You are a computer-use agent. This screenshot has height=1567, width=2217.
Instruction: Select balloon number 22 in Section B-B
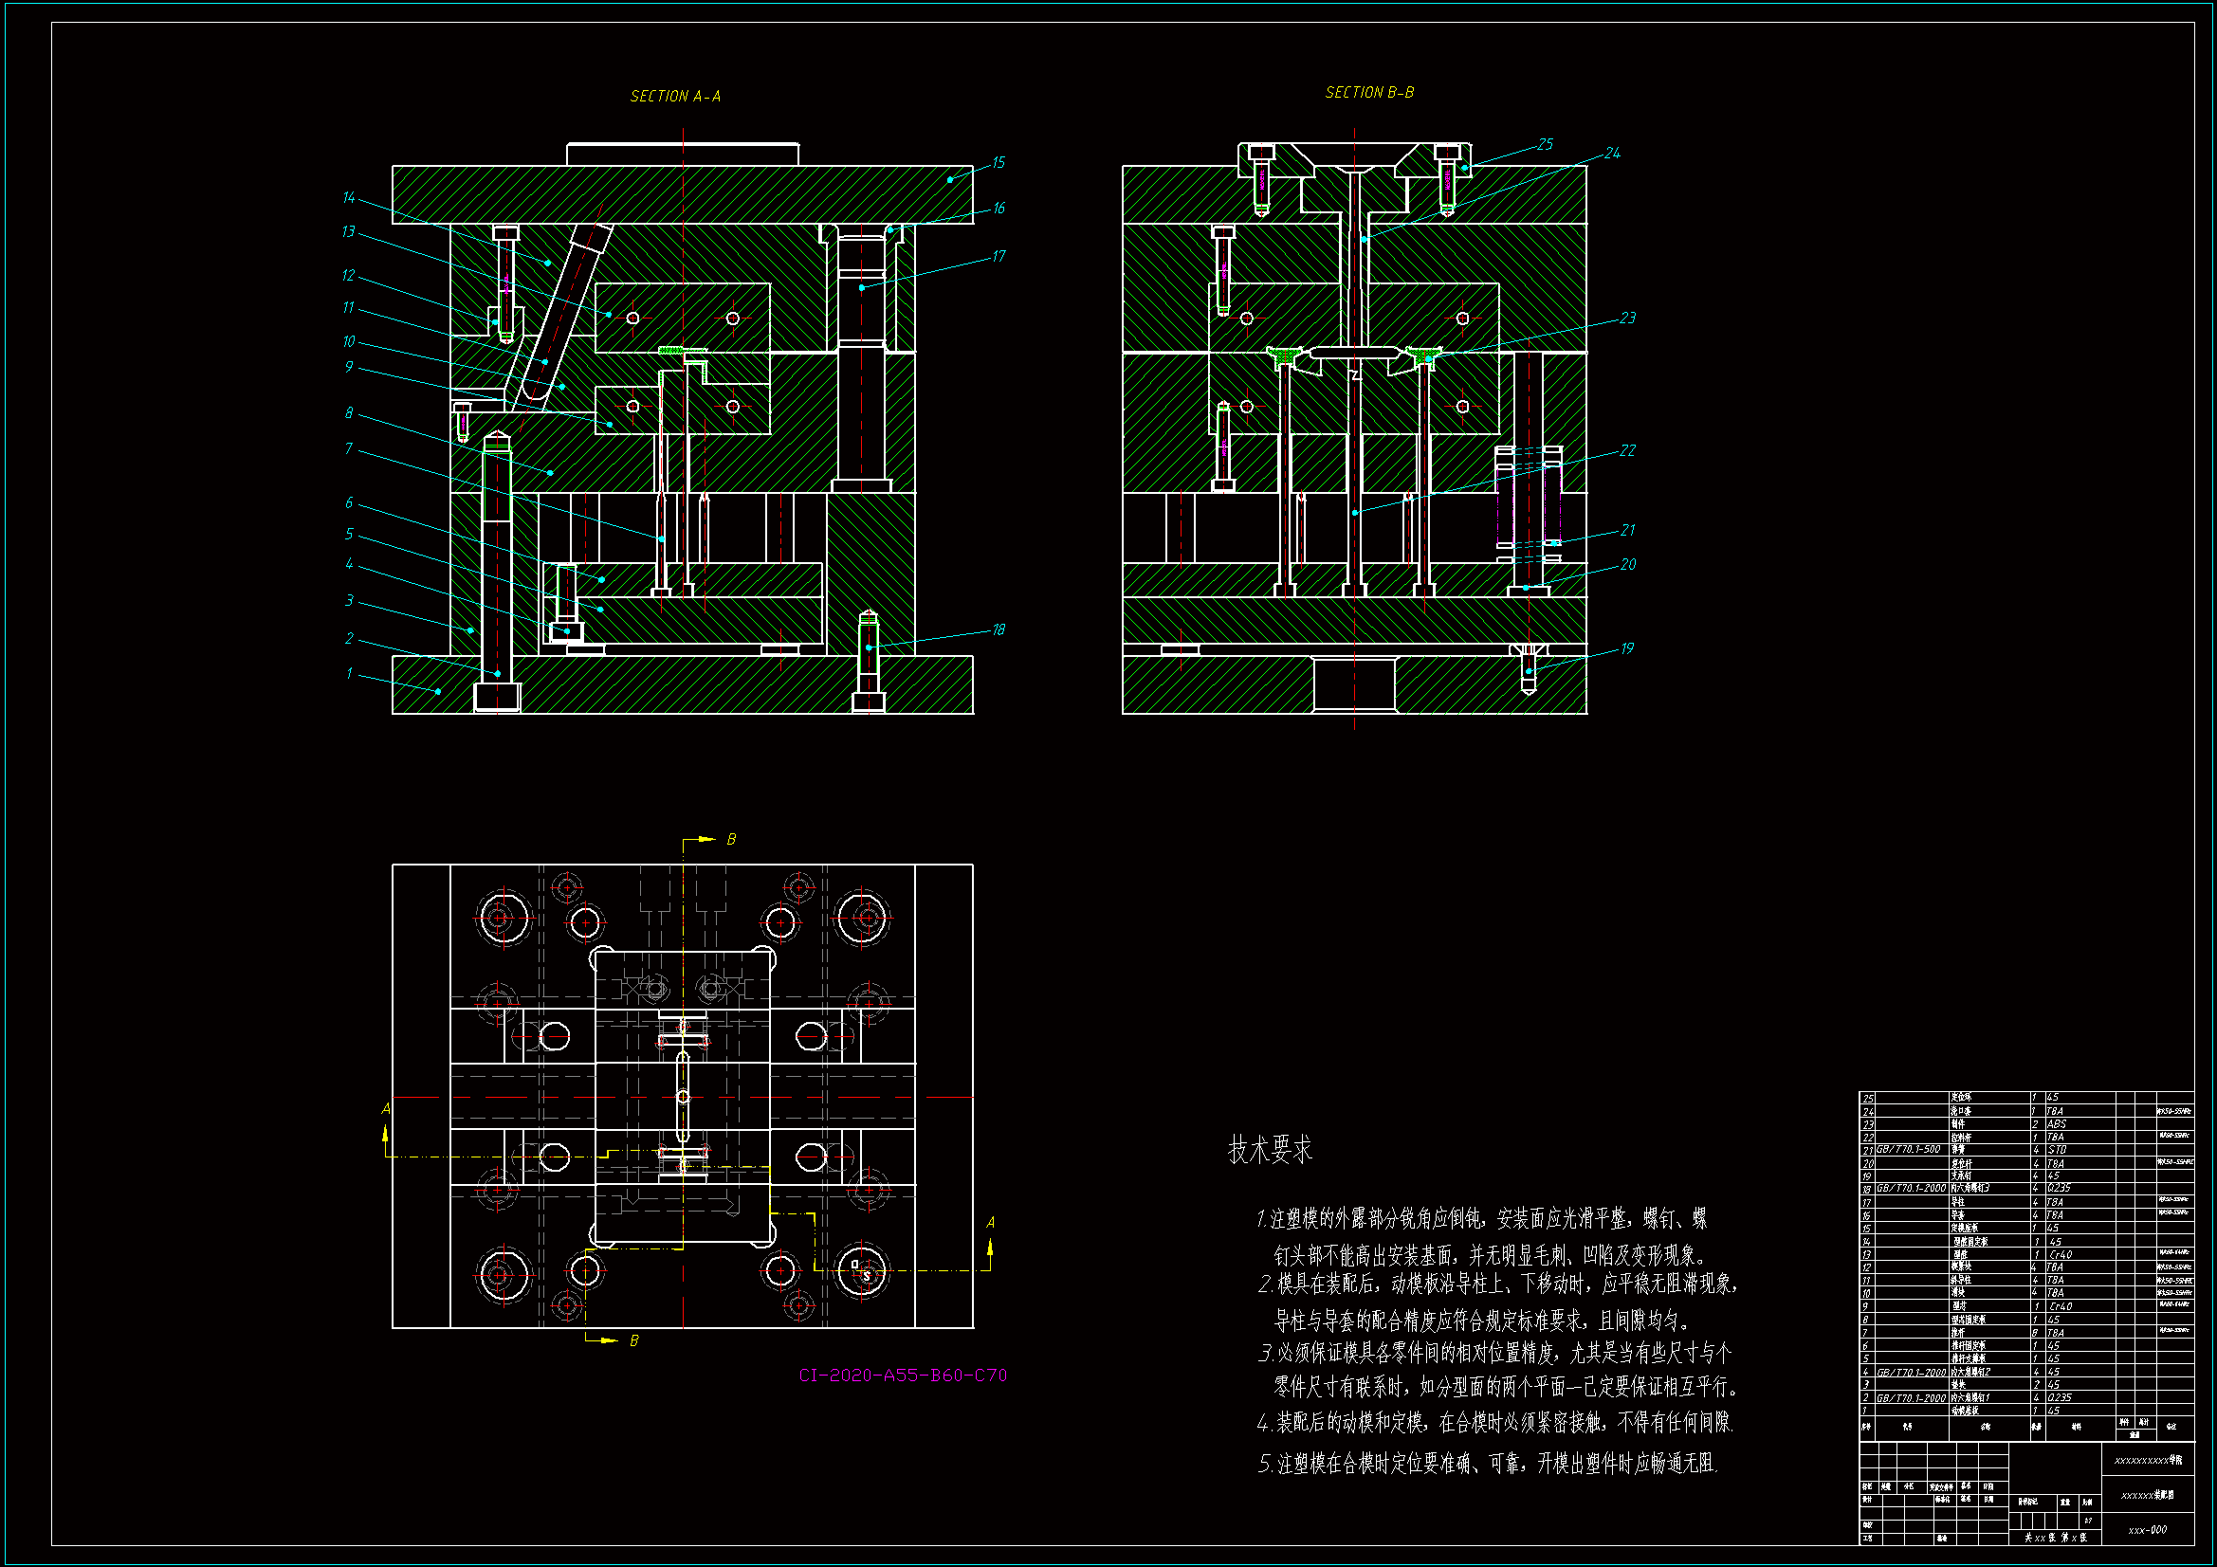click(1627, 450)
